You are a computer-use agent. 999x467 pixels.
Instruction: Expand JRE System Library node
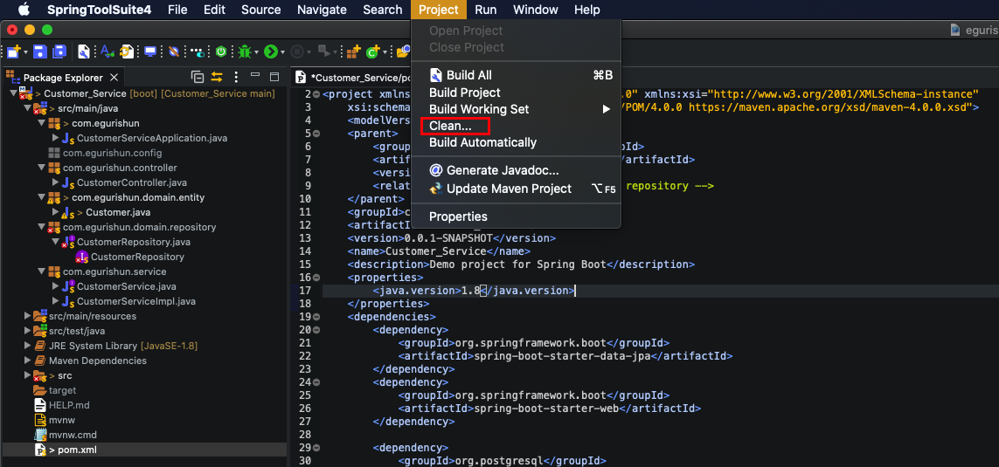27,346
